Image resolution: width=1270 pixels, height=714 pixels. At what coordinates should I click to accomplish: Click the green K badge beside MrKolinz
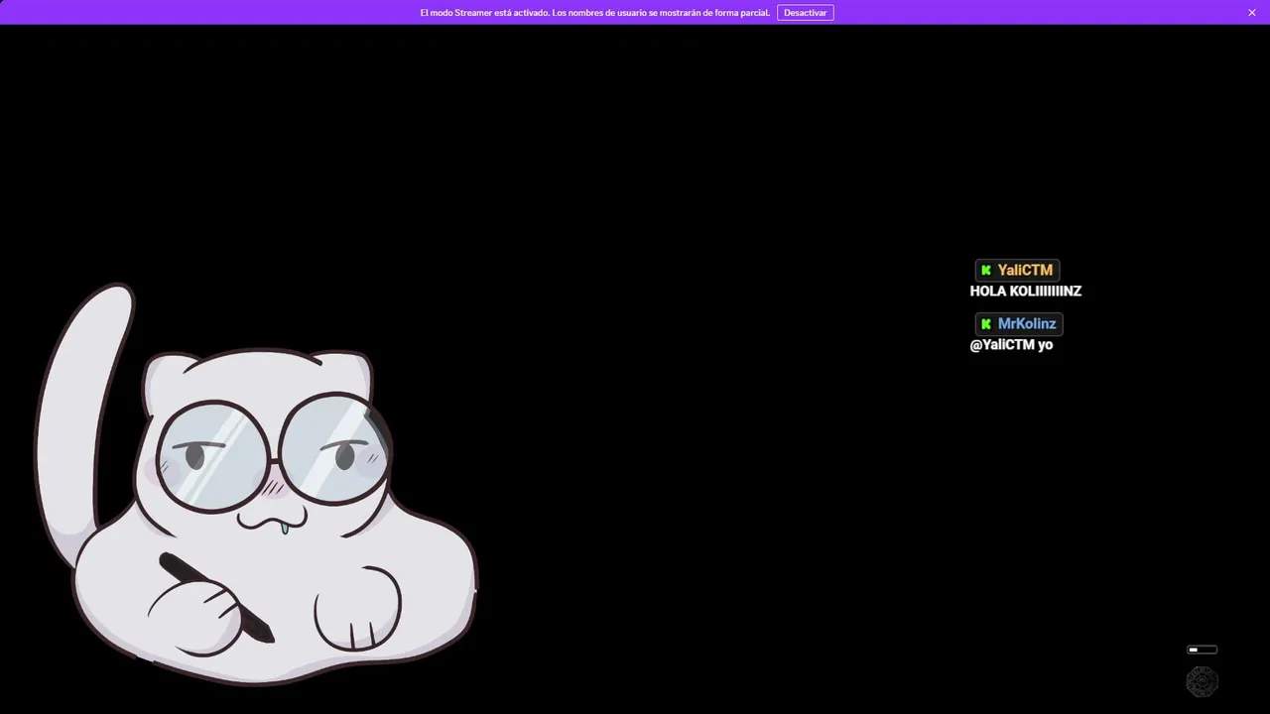pyautogui.click(x=986, y=323)
